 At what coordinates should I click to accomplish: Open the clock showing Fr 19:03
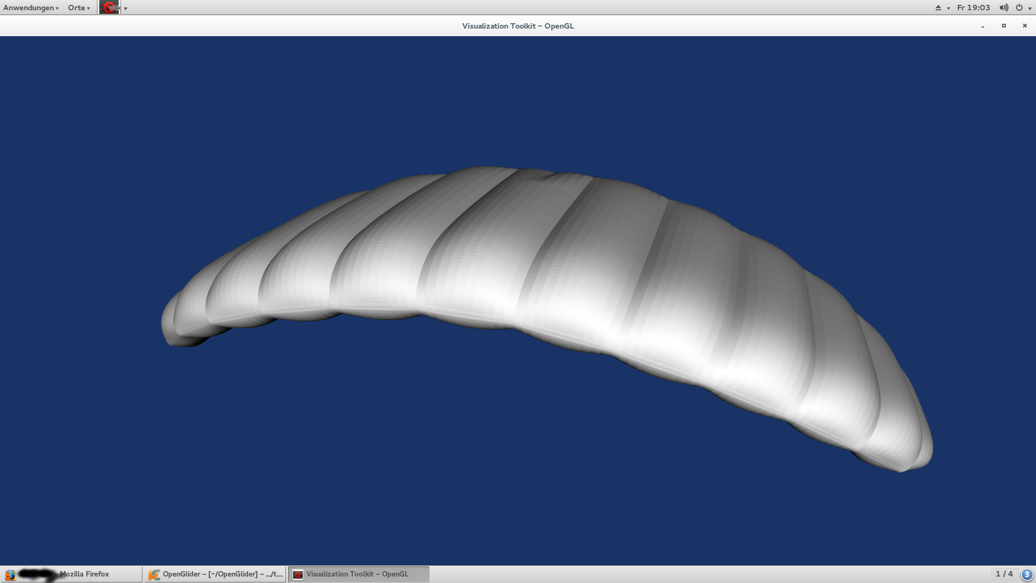[x=973, y=8]
